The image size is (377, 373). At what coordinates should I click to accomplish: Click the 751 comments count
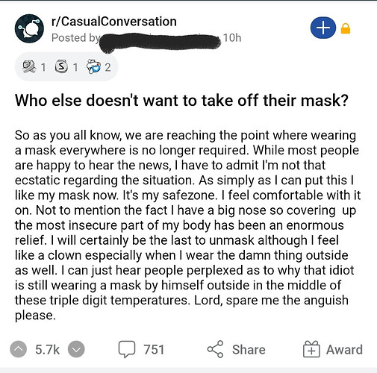point(154,349)
